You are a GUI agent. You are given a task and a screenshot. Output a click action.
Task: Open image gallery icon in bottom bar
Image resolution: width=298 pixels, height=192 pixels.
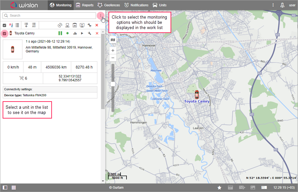point(253,188)
